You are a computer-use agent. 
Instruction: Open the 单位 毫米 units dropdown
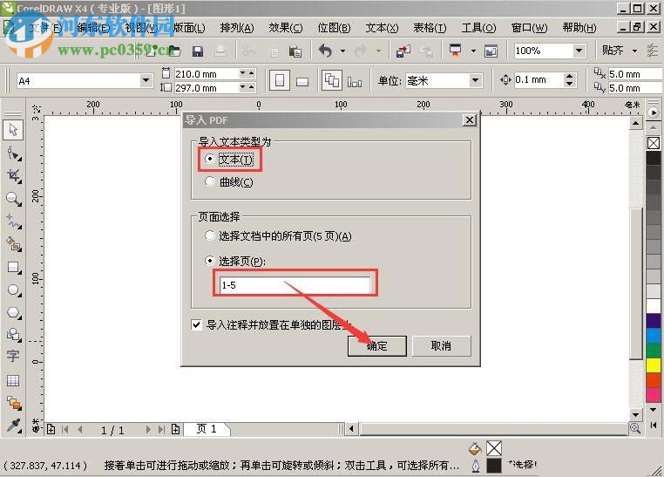point(475,80)
